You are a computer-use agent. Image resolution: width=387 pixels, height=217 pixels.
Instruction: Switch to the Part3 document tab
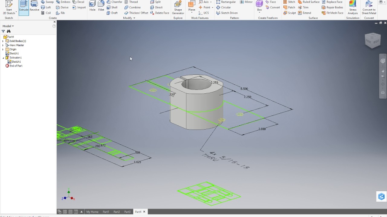(127, 212)
